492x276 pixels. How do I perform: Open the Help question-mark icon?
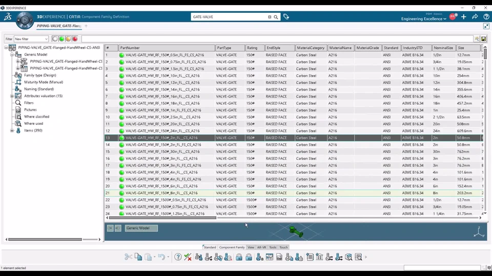pyautogui.click(x=178, y=257)
